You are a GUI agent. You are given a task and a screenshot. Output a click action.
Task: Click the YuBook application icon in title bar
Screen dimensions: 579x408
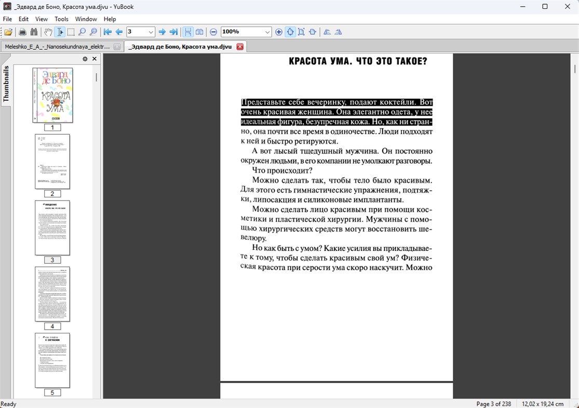[7, 7]
